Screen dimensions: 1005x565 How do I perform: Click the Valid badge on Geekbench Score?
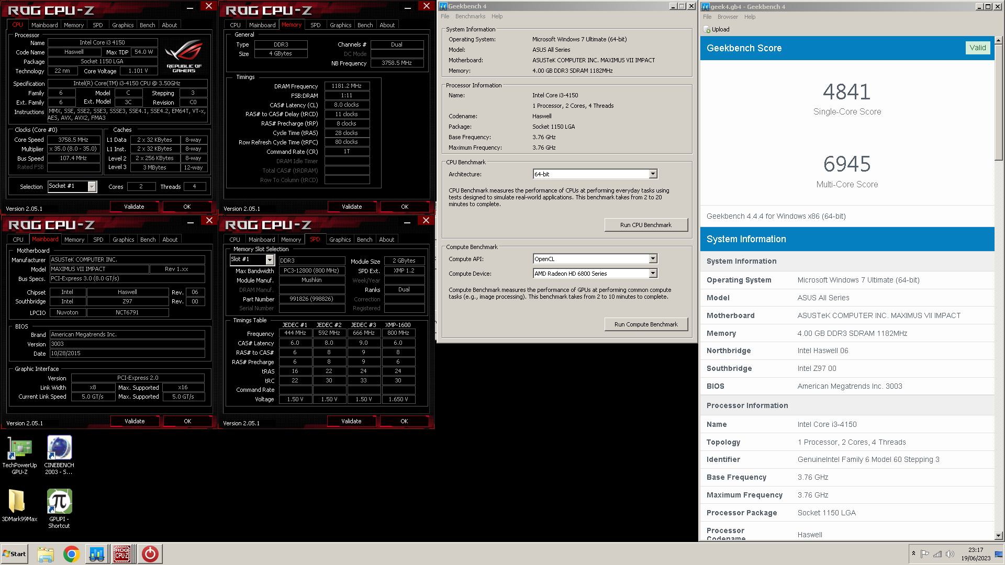point(978,48)
